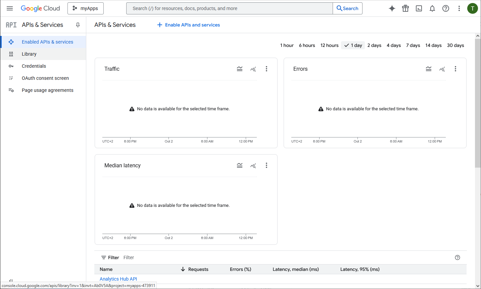Open the help question mark menu

[445, 8]
